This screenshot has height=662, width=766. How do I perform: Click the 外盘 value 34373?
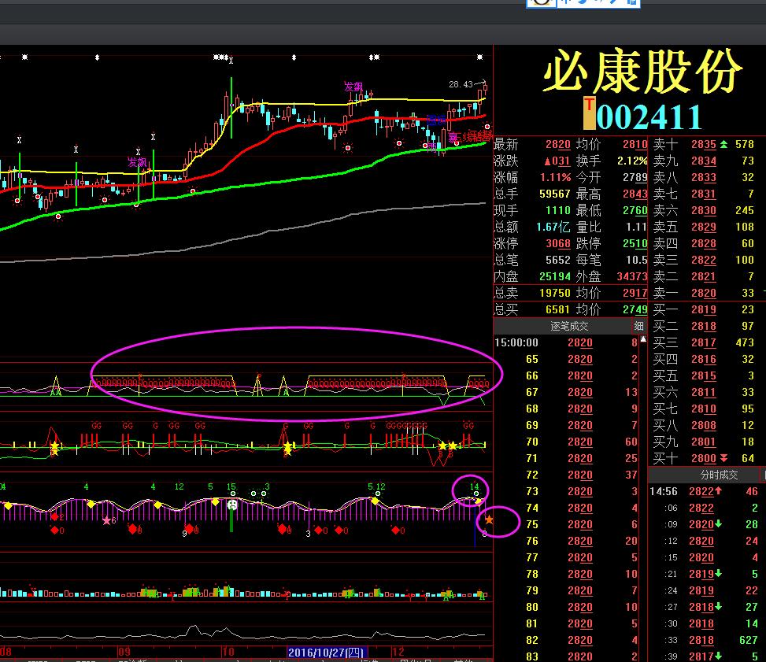(x=632, y=276)
